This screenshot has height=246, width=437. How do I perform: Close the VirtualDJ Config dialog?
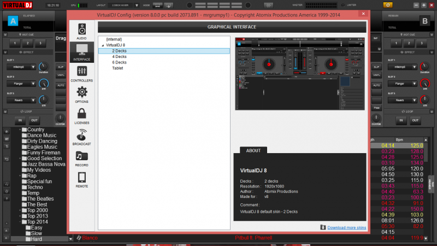click(x=363, y=14)
